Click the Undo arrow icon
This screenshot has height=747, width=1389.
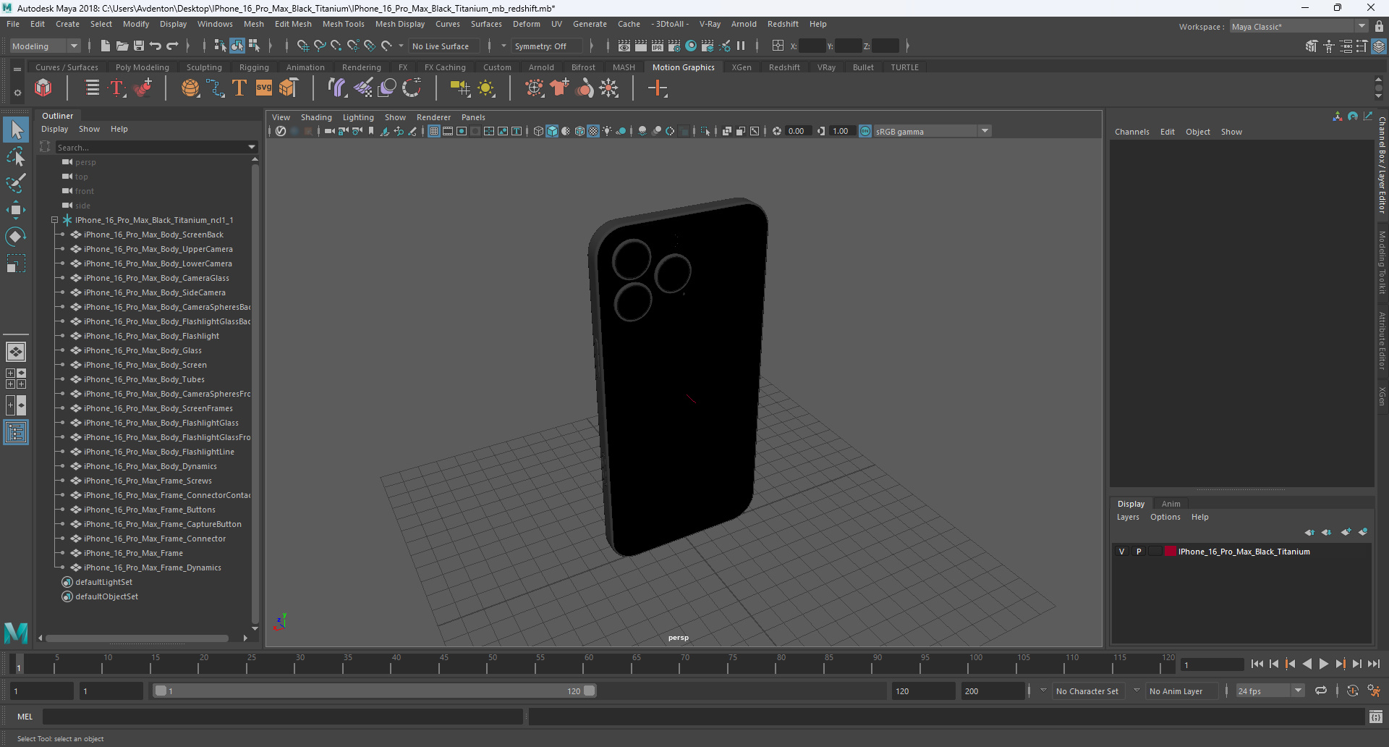click(x=156, y=46)
